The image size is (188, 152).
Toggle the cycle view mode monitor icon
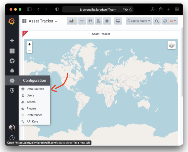[x=118, y=21]
